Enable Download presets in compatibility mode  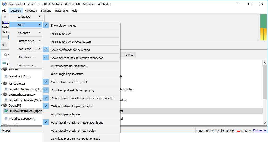pos(81,138)
